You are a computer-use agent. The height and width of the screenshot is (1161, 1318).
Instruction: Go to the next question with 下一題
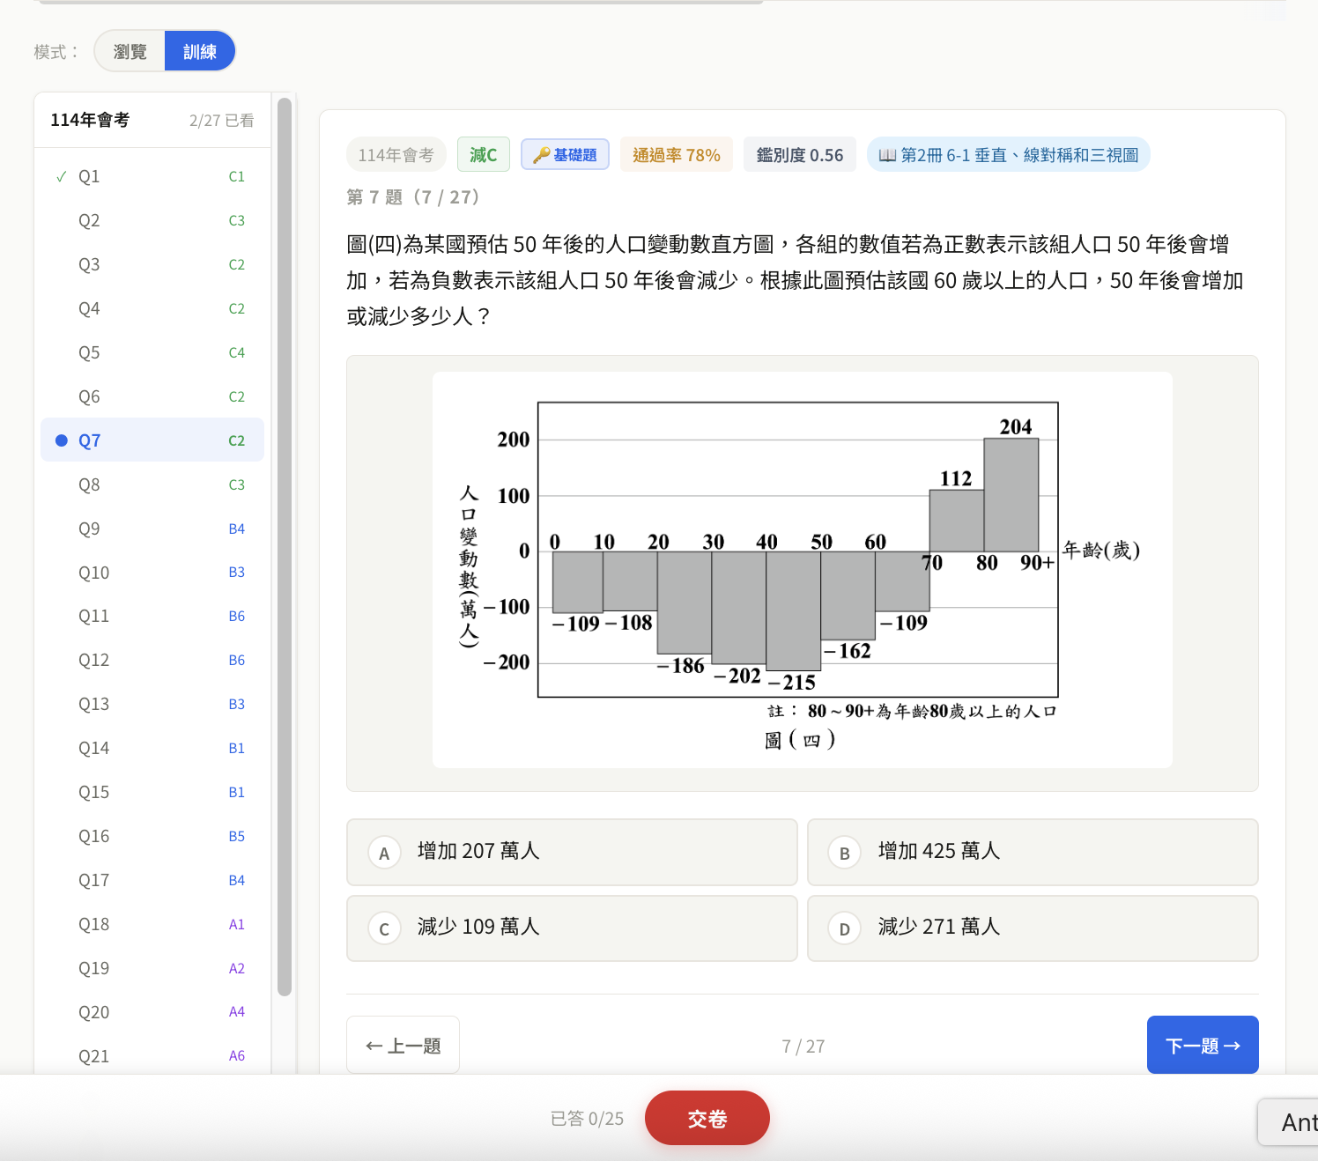(1202, 1045)
